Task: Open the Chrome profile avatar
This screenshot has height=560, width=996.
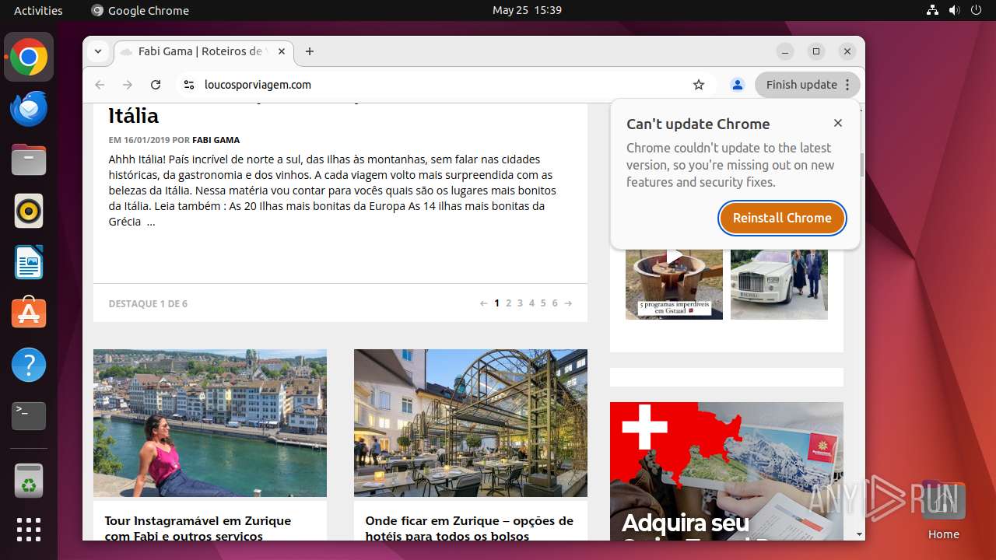Action: click(x=738, y=85)
